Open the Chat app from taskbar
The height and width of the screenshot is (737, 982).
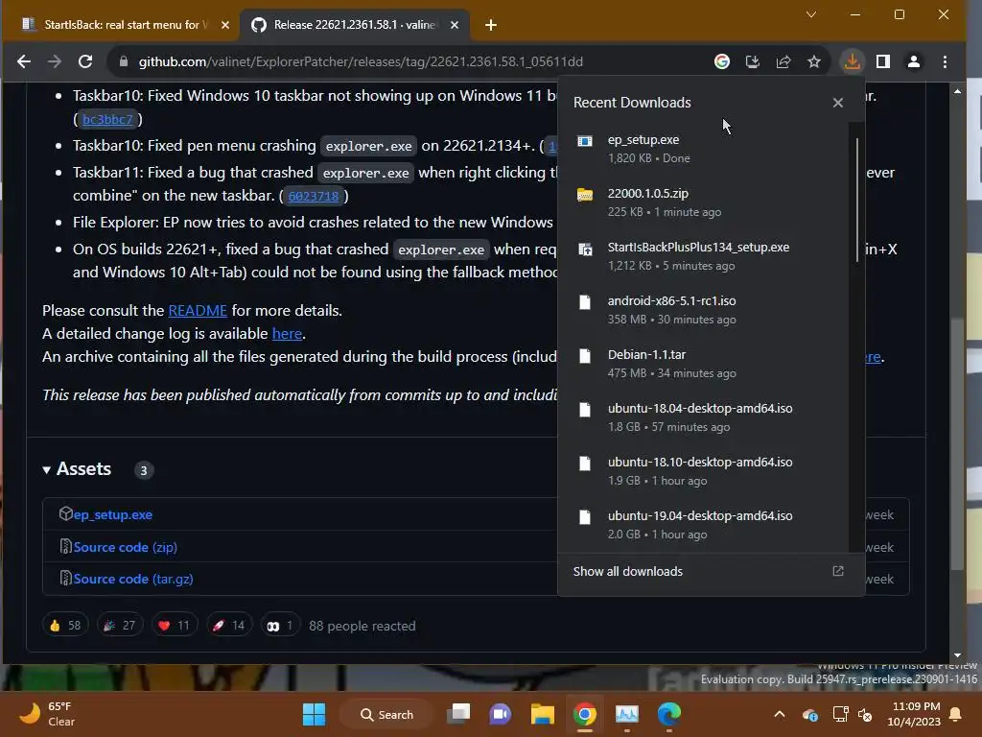click(x=501, y=714)
